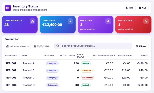The image size is (154, 93).
Task: Click the Total Products boxes icon
Action: [x=32, y=21]
